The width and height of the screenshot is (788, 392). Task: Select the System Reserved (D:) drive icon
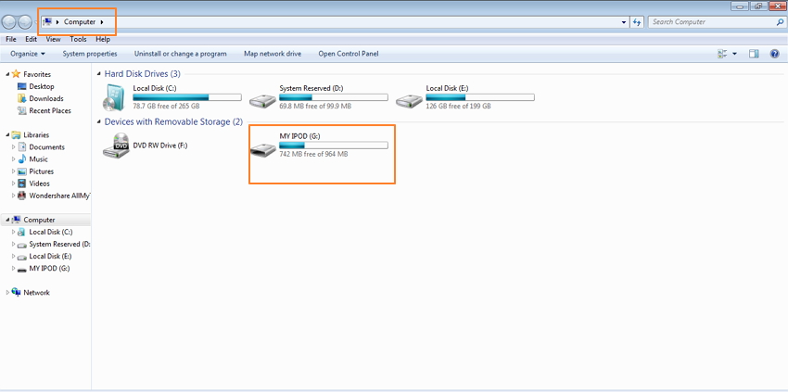click(263, 95)
